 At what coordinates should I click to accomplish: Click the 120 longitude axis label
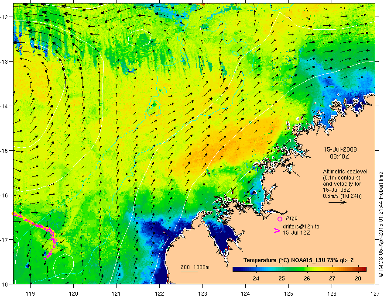(73, 294)
